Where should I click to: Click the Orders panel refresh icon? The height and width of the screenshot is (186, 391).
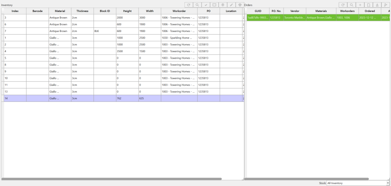pos(343,5)
